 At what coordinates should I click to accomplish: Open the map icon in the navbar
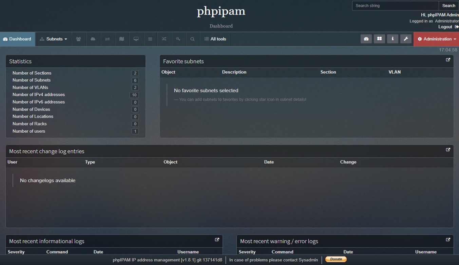click(122, 39)
